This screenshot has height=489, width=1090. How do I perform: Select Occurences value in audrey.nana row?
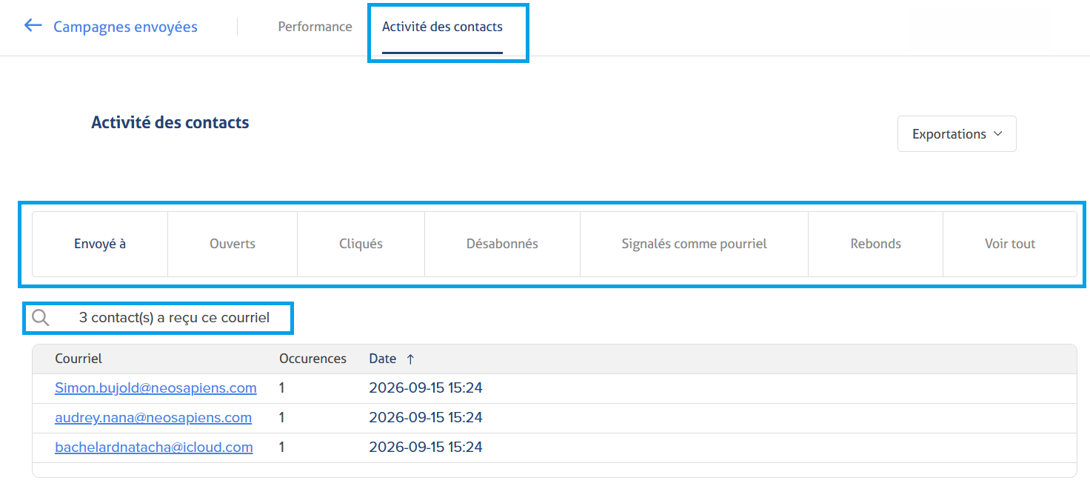pyautogui.click(x=282, y=417)
